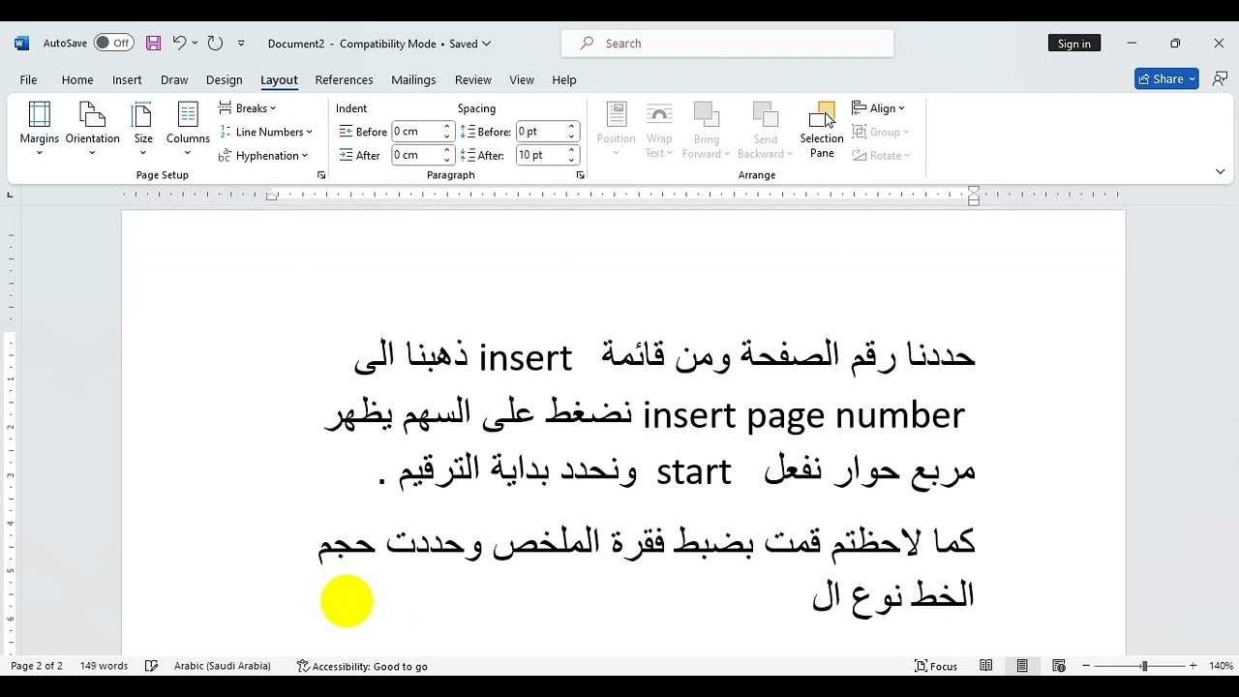Image resolution: width=1239 pixels, height=697 pixels.
Task: Open the page Size menu
Action: (143, 130)
